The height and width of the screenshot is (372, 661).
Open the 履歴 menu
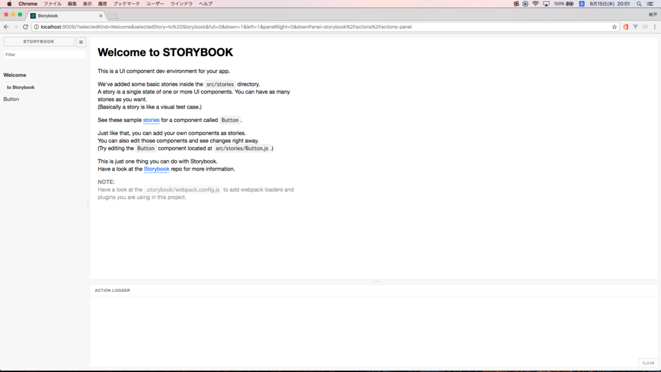point(103,4)
